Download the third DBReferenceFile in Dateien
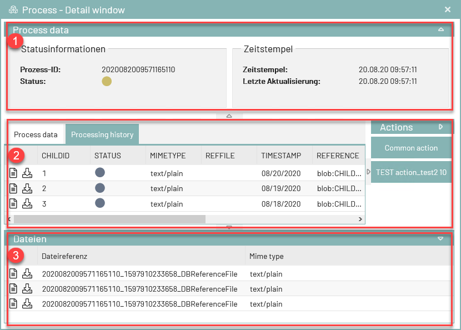461x330 pixels. [x=27, y=304]
